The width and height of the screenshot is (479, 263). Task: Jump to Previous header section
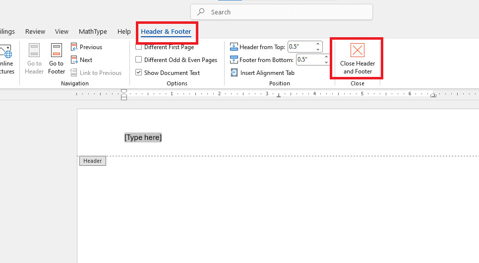click(x=86, y=47)
